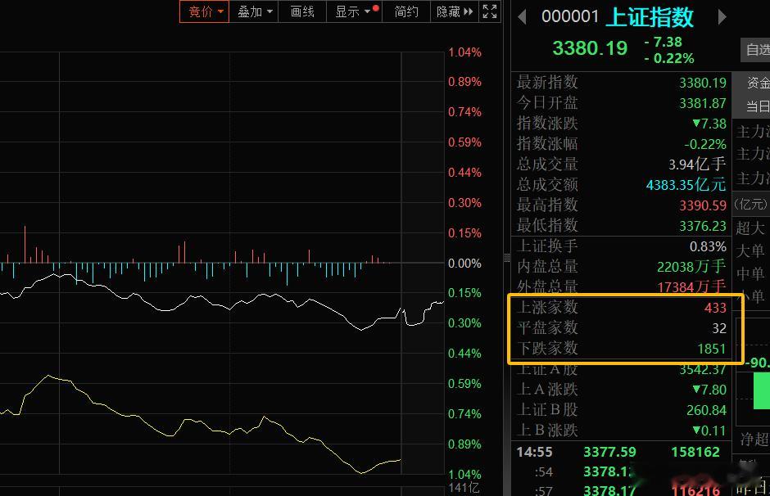
Task: Click 上证换手 value 0.83%
Action: tap(708, 246)
